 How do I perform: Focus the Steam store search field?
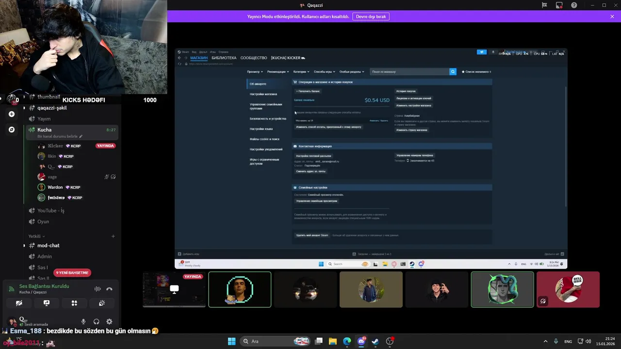[x=410, y=72]
